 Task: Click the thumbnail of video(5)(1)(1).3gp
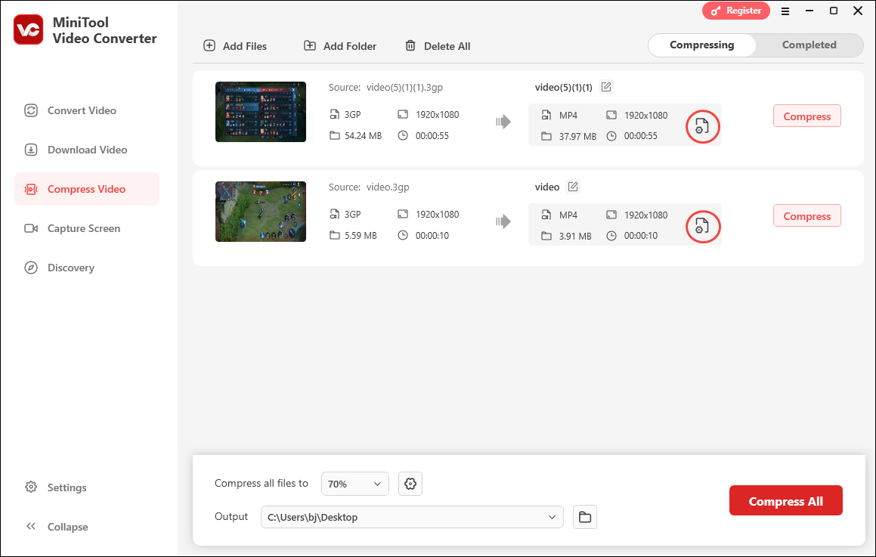[x=260, y=112]
